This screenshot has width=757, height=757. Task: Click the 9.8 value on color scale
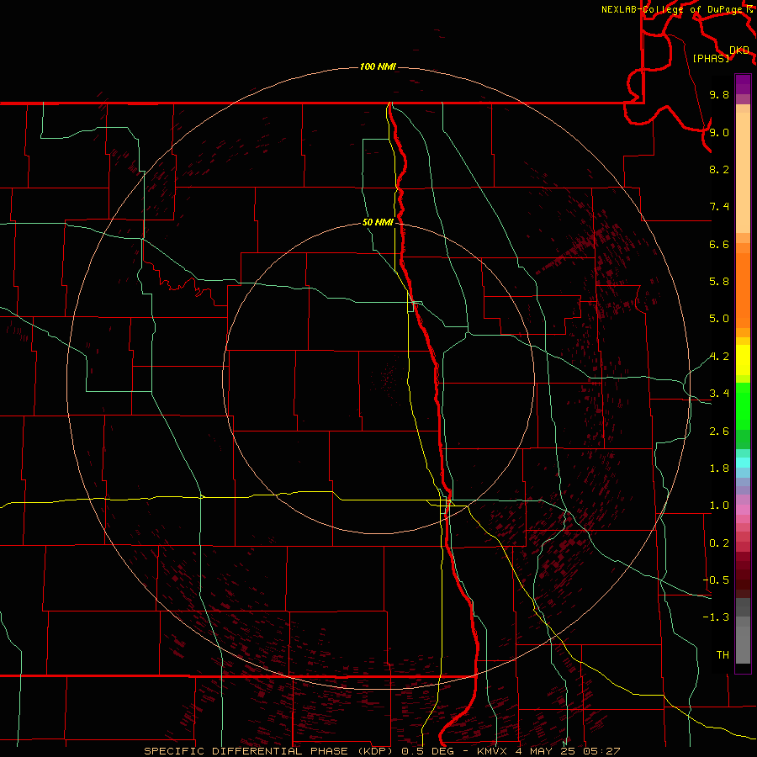(719, 94)
